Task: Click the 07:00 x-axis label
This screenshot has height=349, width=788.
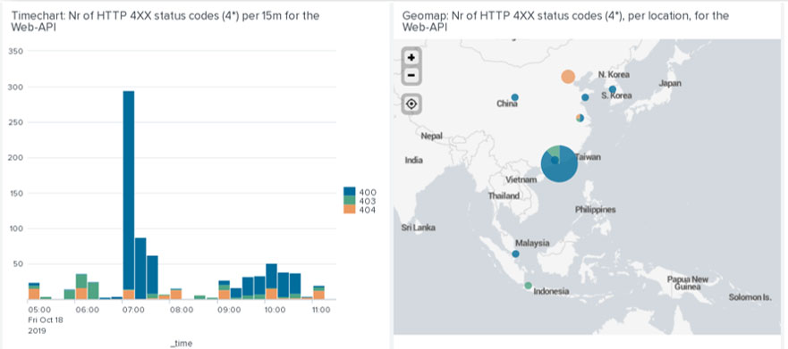Action: (133, 310)
